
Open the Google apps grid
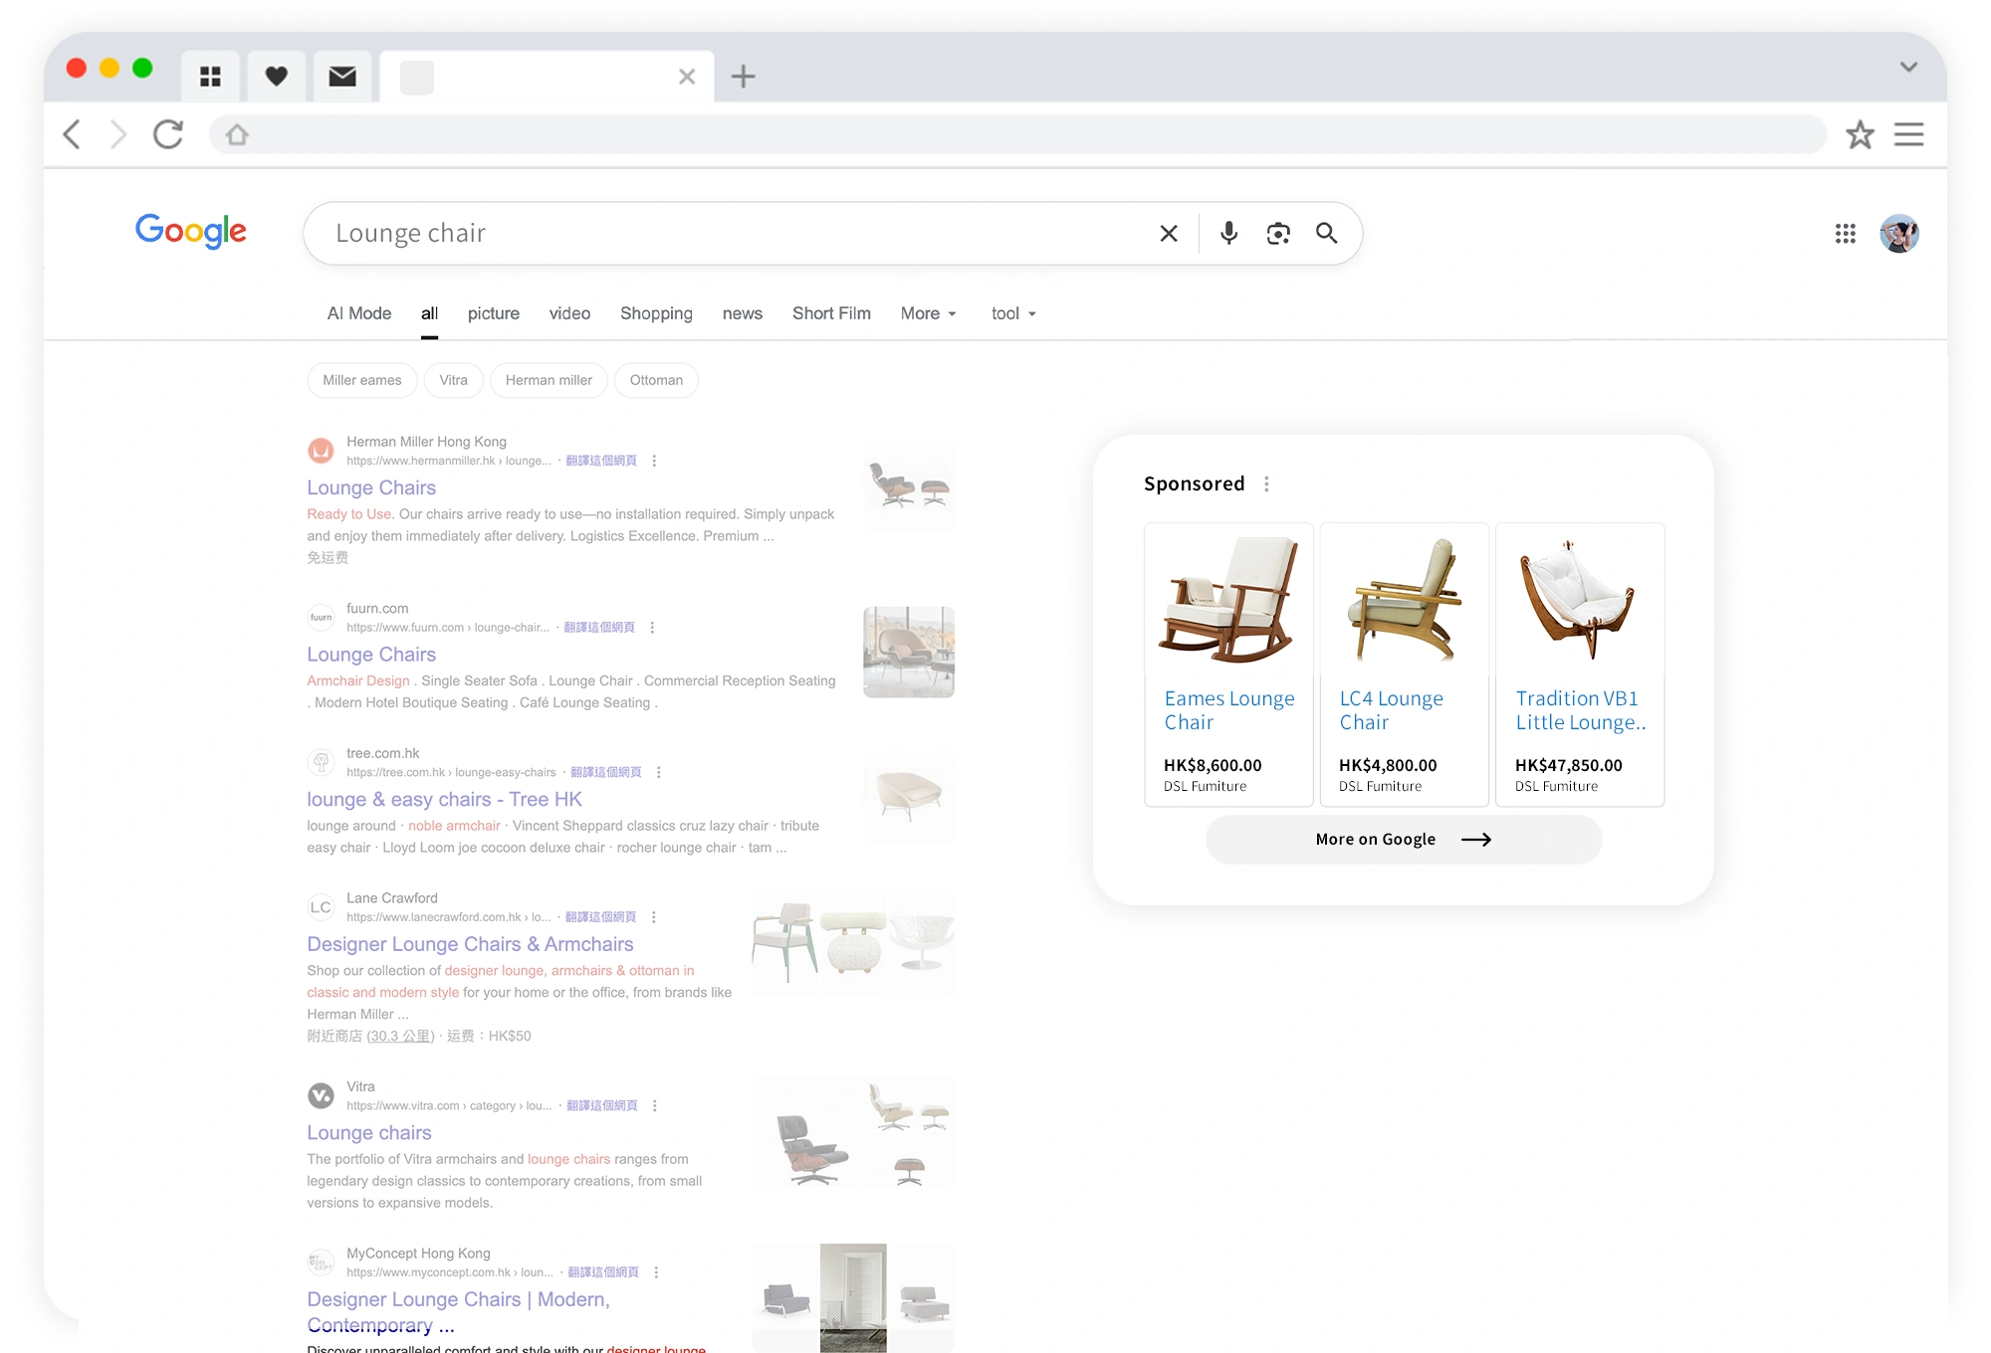pyautogui.click(x=1845, y=233)
